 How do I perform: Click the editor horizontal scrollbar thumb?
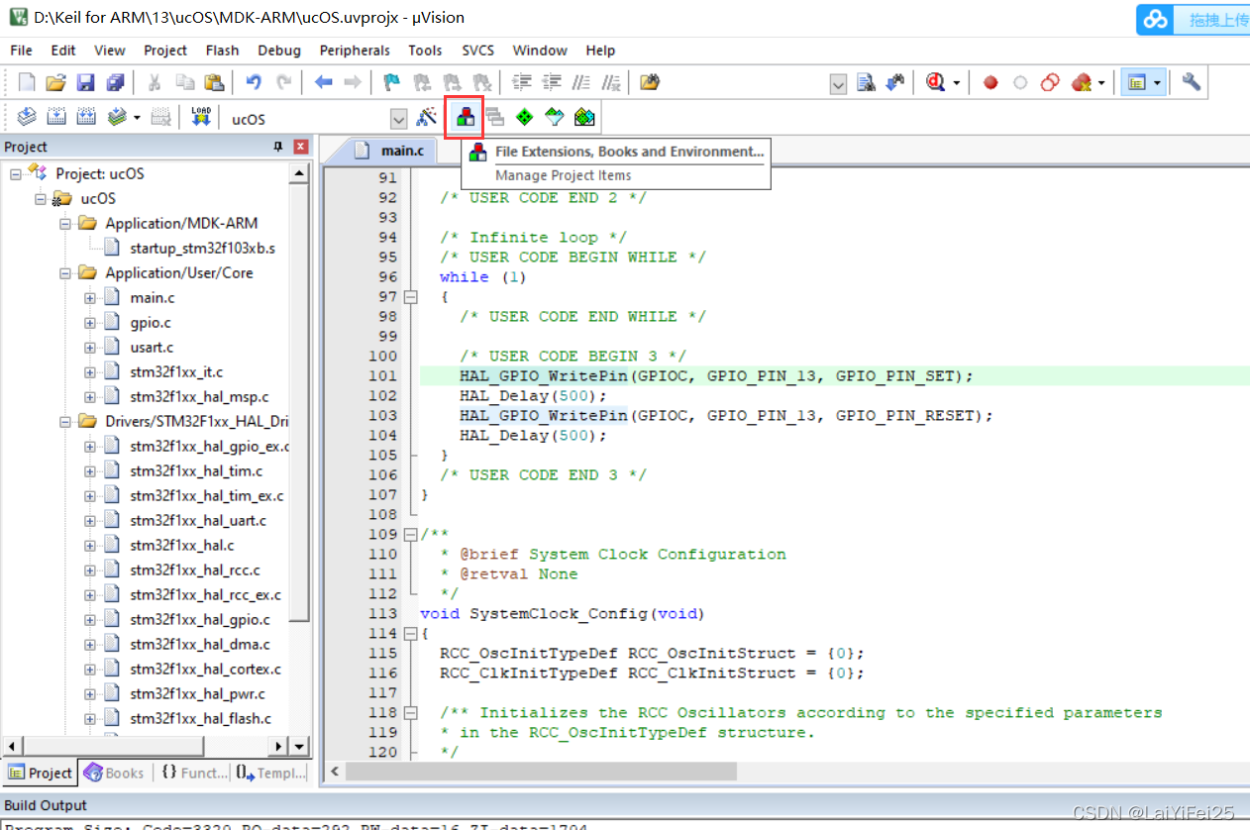point(541,772)
